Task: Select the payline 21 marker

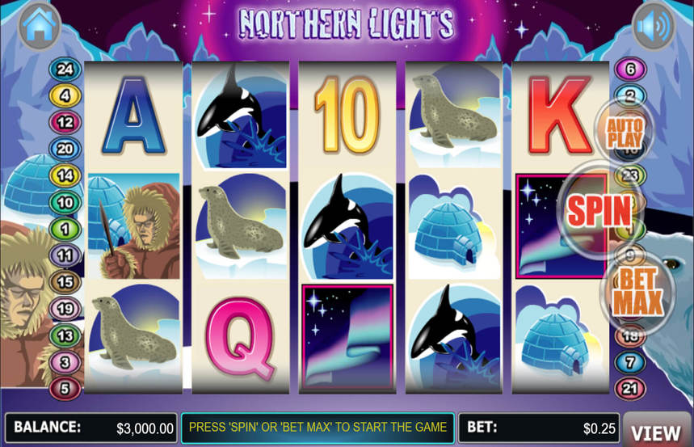Action: click(630, 389)
